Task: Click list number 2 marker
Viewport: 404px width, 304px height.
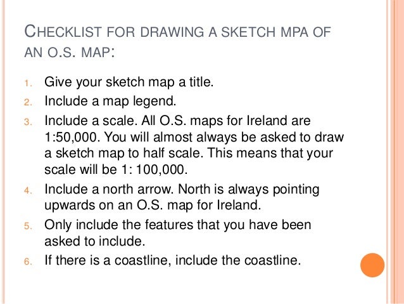Action: click(x=28, y=103)
